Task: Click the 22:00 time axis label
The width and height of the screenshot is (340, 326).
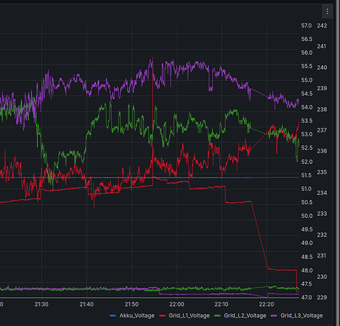Action: coord(177,304)
